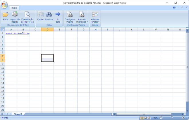Go to previous sheet navigation arrow

point(5,114)
